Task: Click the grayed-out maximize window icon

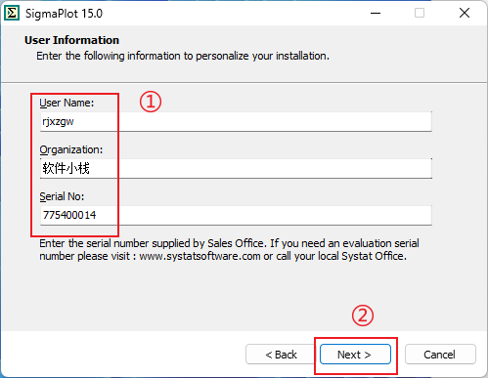Action: pyautogui.click(x=420, y=14)
